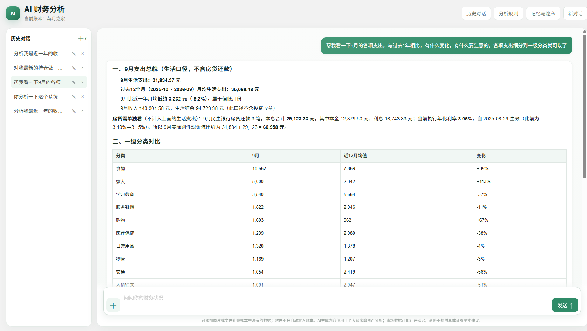The height and width of the screenshot is (331, 587).
Task: Select the 交通 row value 1,054
Action: (294, 272)
